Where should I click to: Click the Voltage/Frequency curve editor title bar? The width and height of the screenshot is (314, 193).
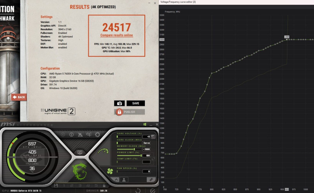[x=237, y=2]
